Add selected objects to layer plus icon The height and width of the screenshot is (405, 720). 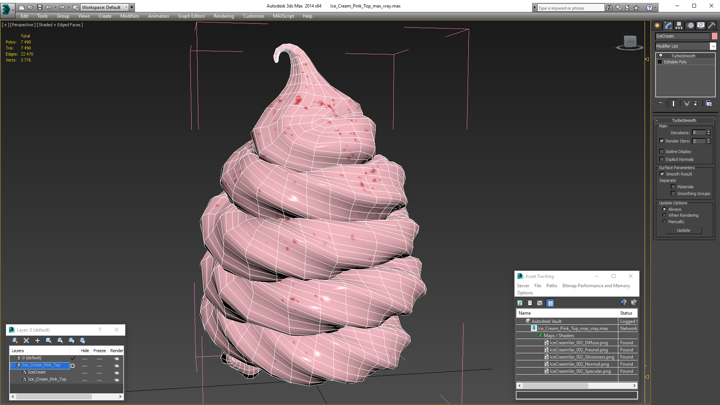click(37, 340)
